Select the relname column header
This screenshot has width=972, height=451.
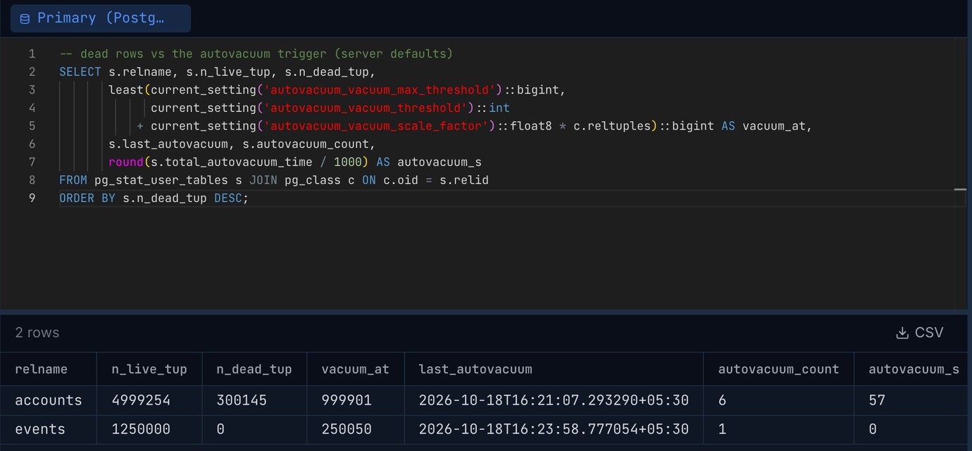click(48, 369)
